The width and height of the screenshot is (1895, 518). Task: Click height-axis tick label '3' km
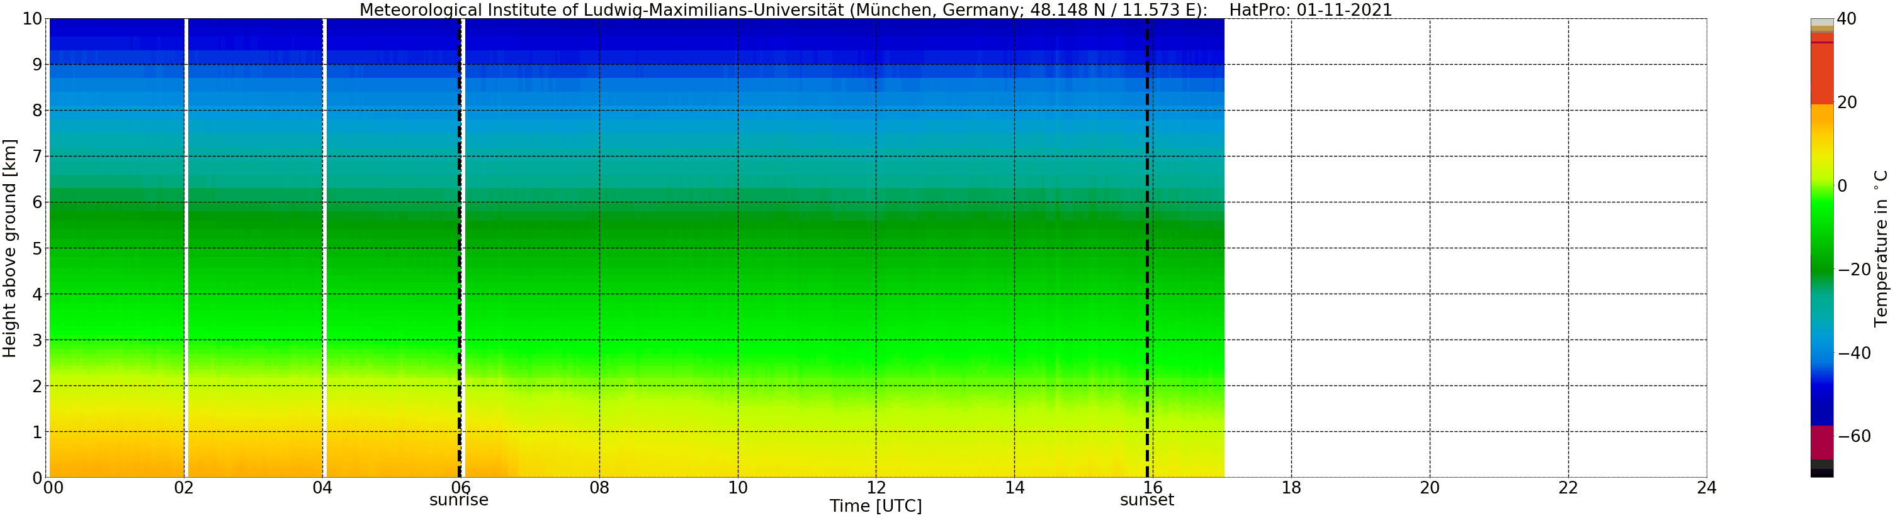click(37, 340)
